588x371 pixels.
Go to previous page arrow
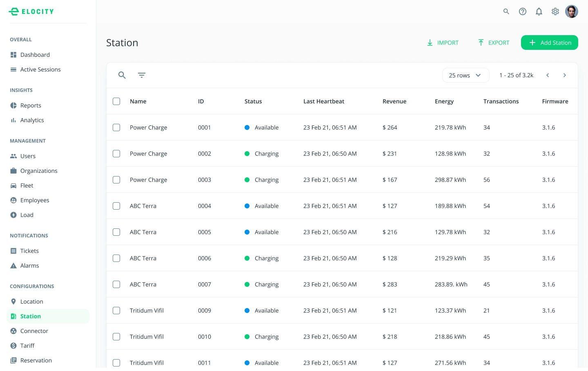[548, 75]
